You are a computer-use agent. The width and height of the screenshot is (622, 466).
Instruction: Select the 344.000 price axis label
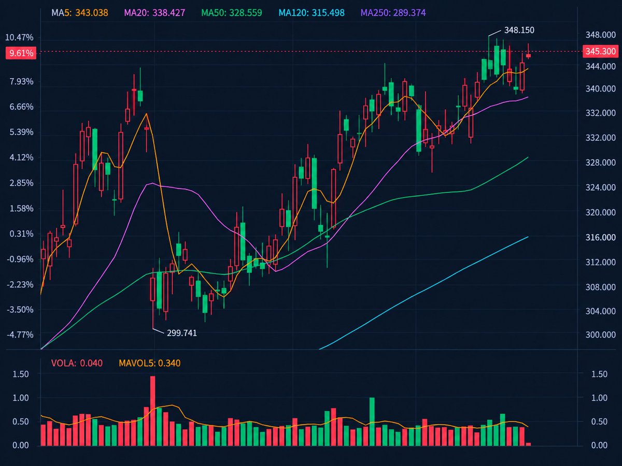pos(601,66)
